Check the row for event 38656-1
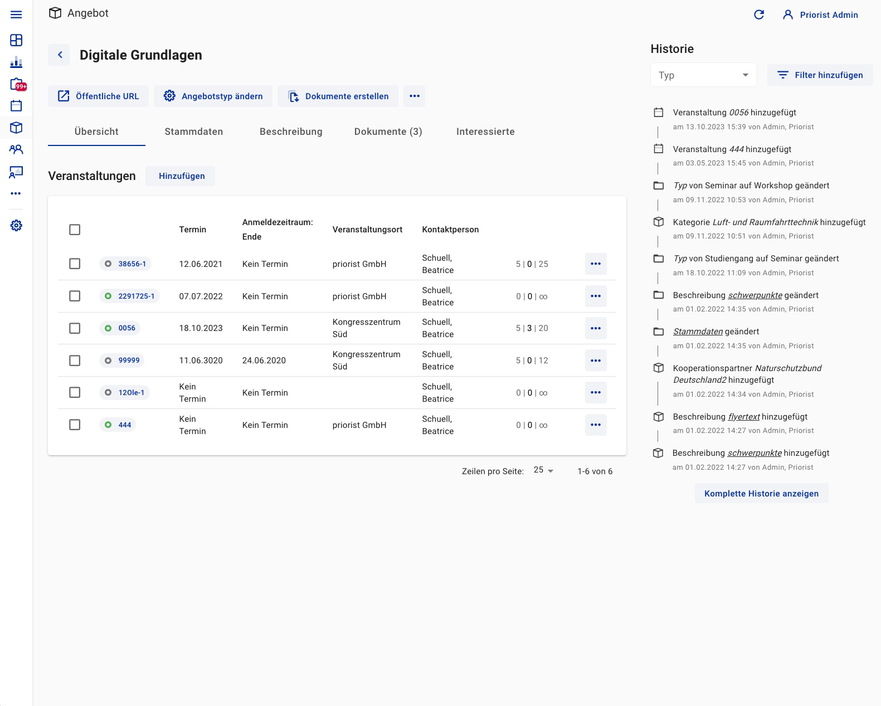The image size is (881, 706). click(x=75, y=264)
